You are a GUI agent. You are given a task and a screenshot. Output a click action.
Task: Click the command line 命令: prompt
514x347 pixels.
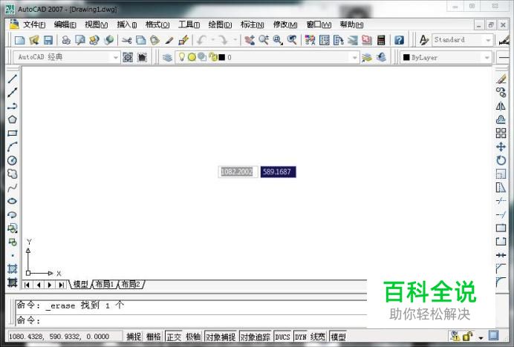28,320
